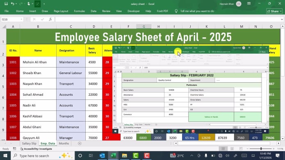Select ID cell 1005

pyautogui.click(x=13, y=106)
